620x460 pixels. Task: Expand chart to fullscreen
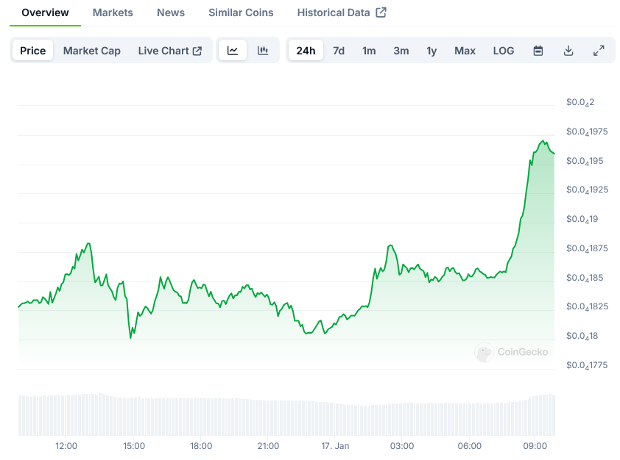(x=599, y=51)
